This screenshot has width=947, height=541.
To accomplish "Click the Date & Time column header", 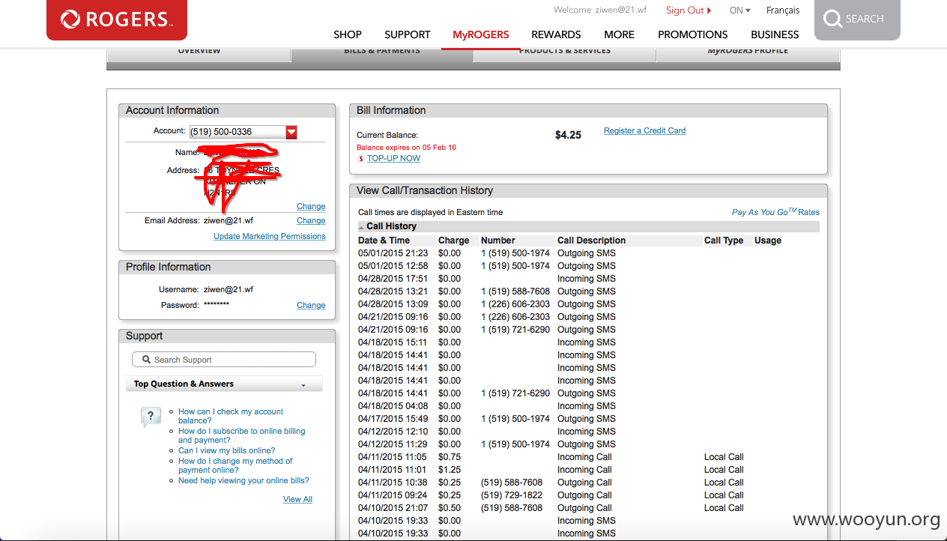I will (x=384, y=241).
